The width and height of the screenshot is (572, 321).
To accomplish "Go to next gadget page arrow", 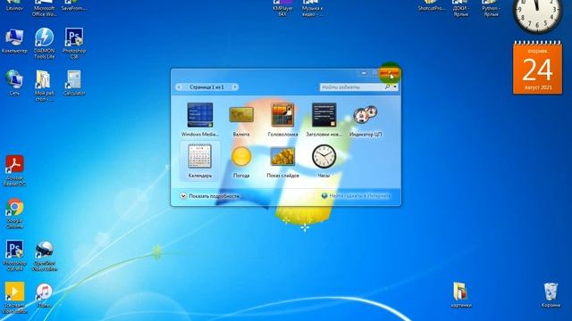I will 235,87.
